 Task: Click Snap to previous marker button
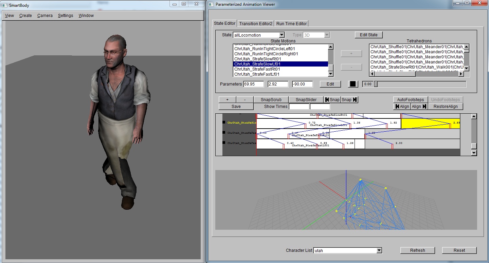332,100
